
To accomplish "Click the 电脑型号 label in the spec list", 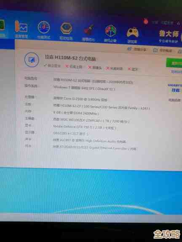I will tap(31, 79).
